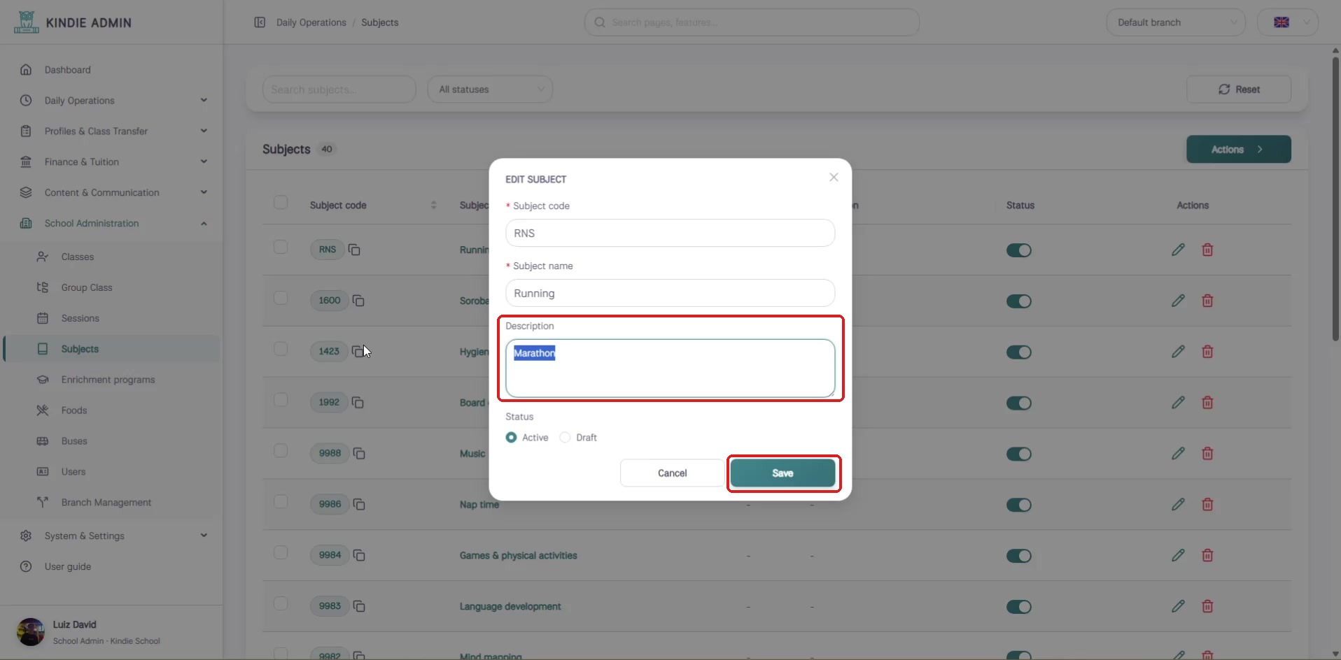Screen dimensions: 1341x660
Task: Expand Daily Operations in the sidebar
Action: click(x=112, y=101)
